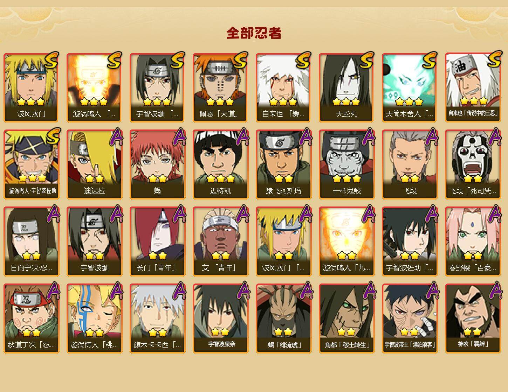Select the 波风水门 S-rank ninja card
The width and height of the screenshot is (508, 392).
31,87
